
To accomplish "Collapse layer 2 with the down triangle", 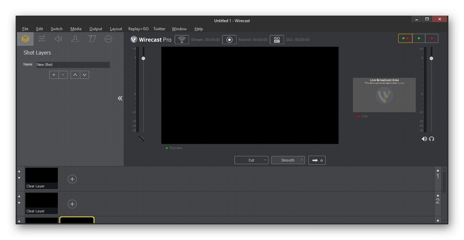I will point(19,203).
